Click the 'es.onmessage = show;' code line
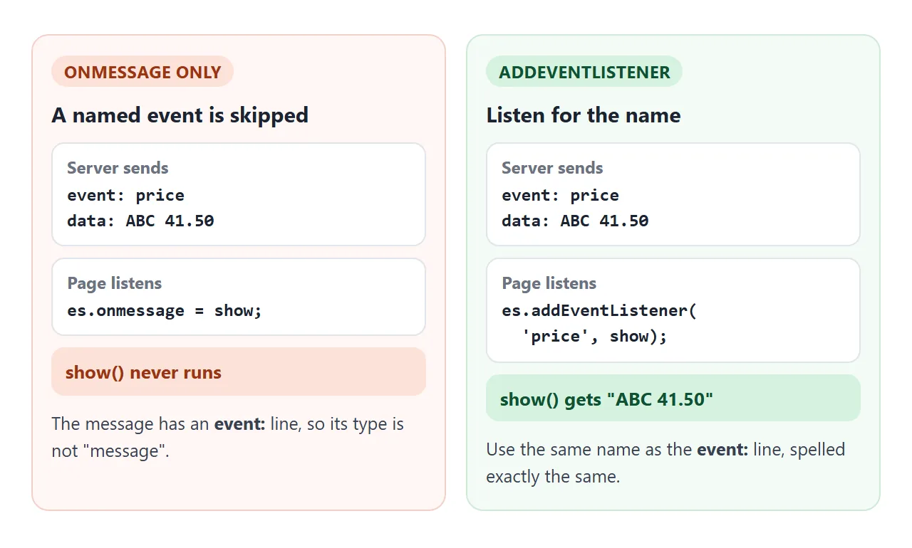Viewport: 912px width, 548px height. click(165, 310)
